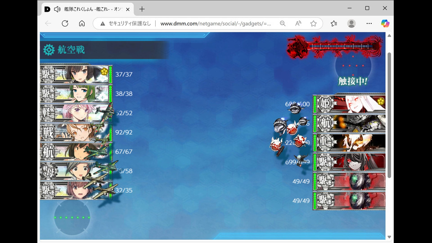The image size is (432, 243).
Task: Open a new tab with plus button
Action: click(x=142, y=9)
